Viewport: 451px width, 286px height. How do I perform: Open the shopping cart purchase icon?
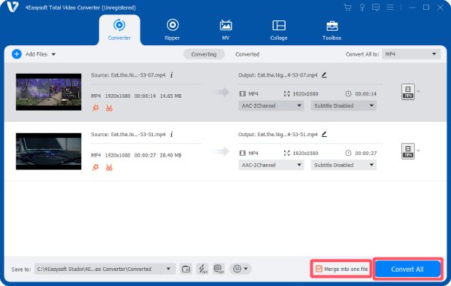(x=348, y=8)
